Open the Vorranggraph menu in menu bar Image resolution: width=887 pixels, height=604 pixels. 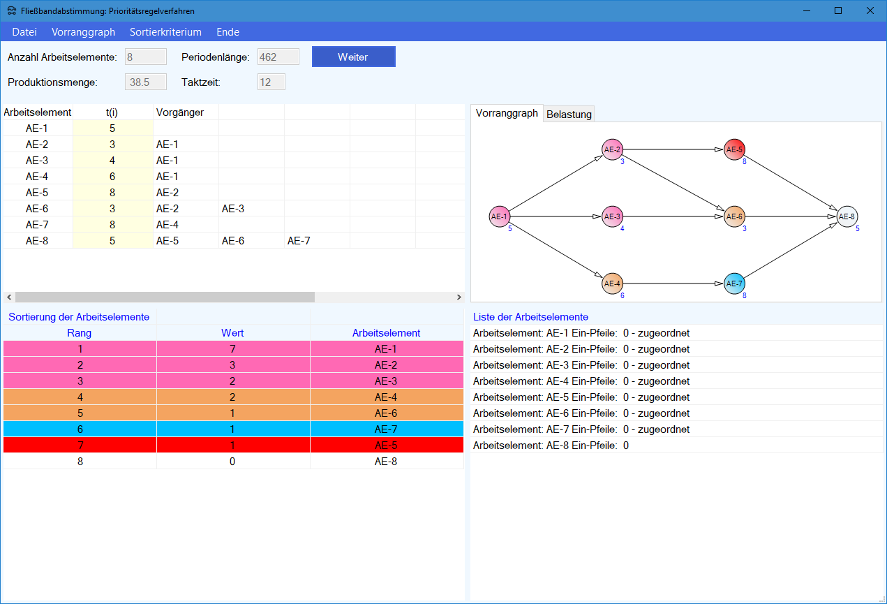pyautogui.click(x=83, y=32)
